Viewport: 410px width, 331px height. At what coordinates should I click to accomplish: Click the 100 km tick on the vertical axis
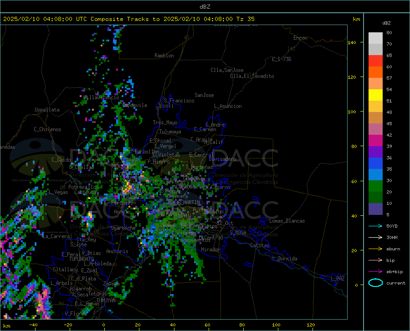pos(352,112)
